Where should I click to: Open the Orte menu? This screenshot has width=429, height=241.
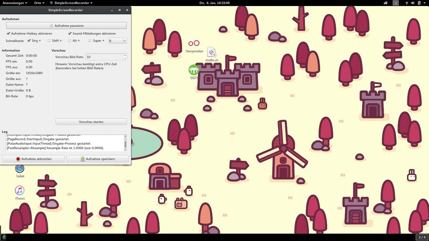[x=39, y=3]
